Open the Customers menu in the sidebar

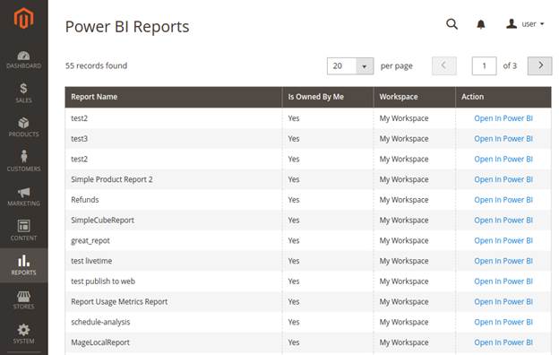23,161
